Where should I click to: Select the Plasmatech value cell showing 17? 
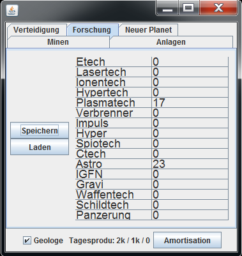click(190, 103)
